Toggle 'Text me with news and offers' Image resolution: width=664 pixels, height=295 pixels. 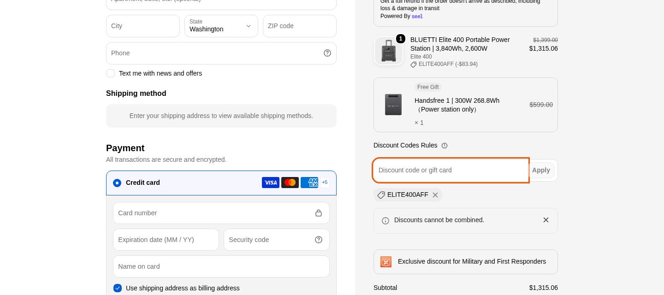pos(111,73)
